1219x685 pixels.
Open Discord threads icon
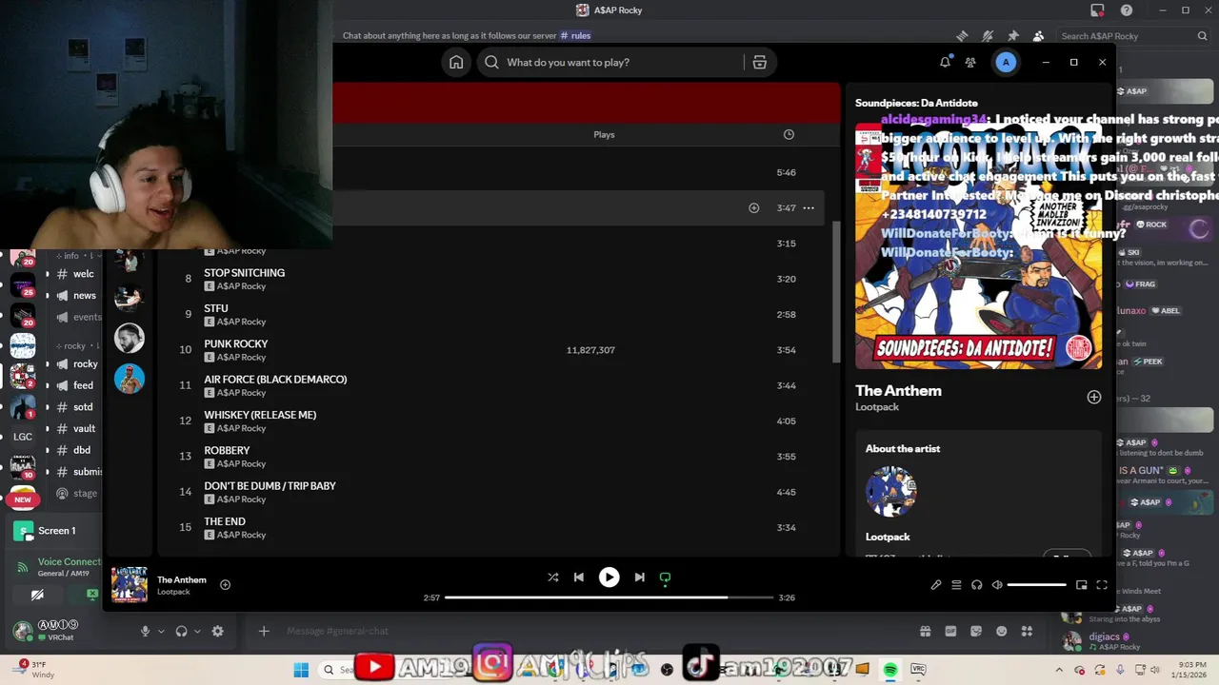963,36
